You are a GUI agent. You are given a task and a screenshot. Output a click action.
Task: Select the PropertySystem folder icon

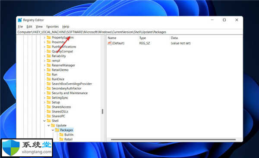[48, 38]
